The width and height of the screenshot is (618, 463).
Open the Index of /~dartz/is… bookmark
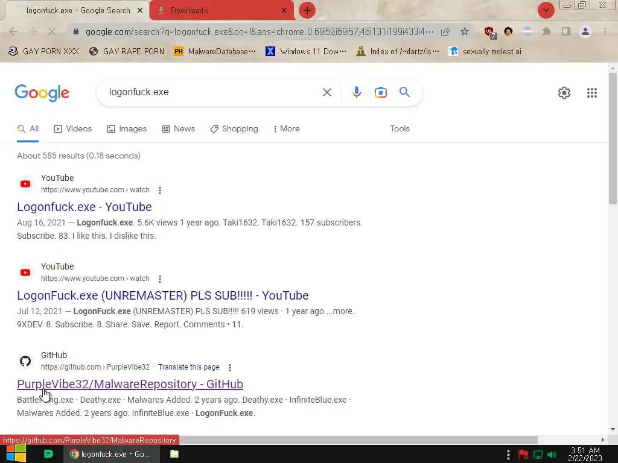(x=398, y=52)
